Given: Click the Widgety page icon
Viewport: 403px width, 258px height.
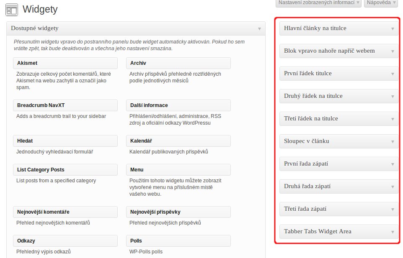Looking at the screenshot, I should 12,9.
